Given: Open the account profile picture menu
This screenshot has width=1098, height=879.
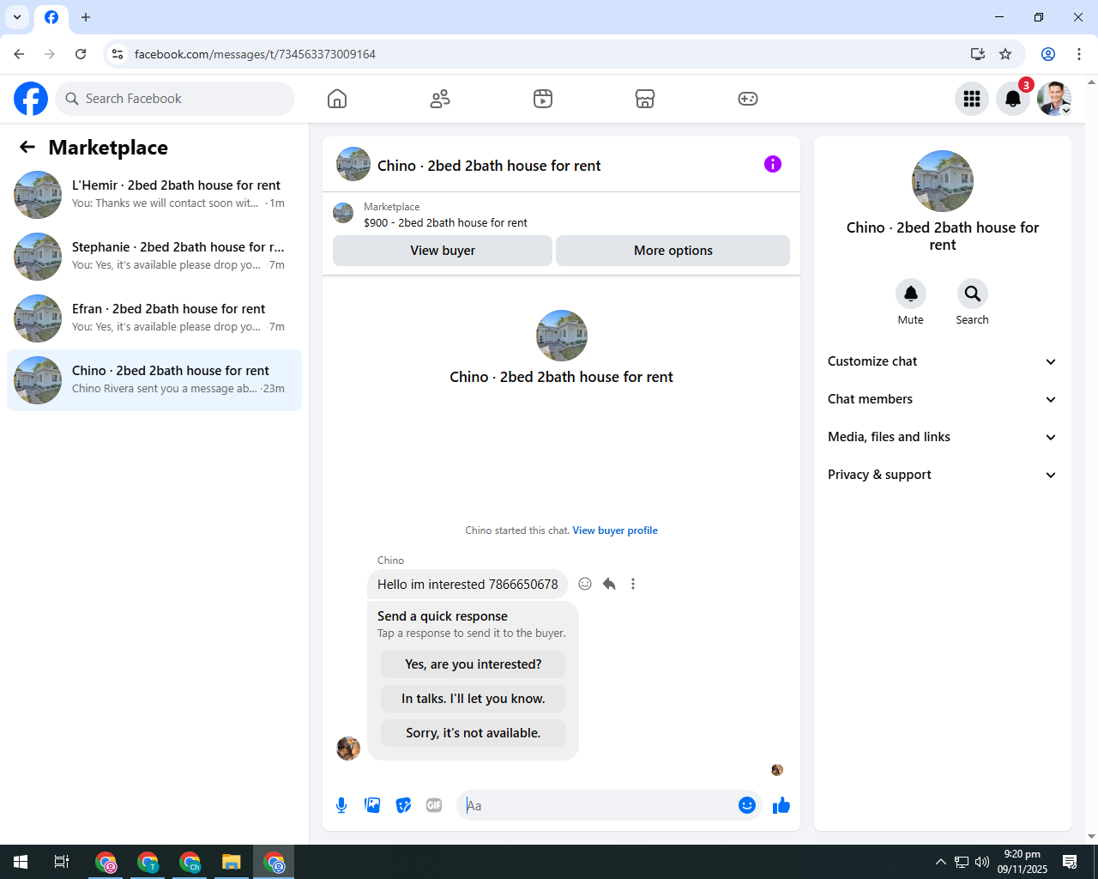Looking at the screenshot, I should [1054, 99].
